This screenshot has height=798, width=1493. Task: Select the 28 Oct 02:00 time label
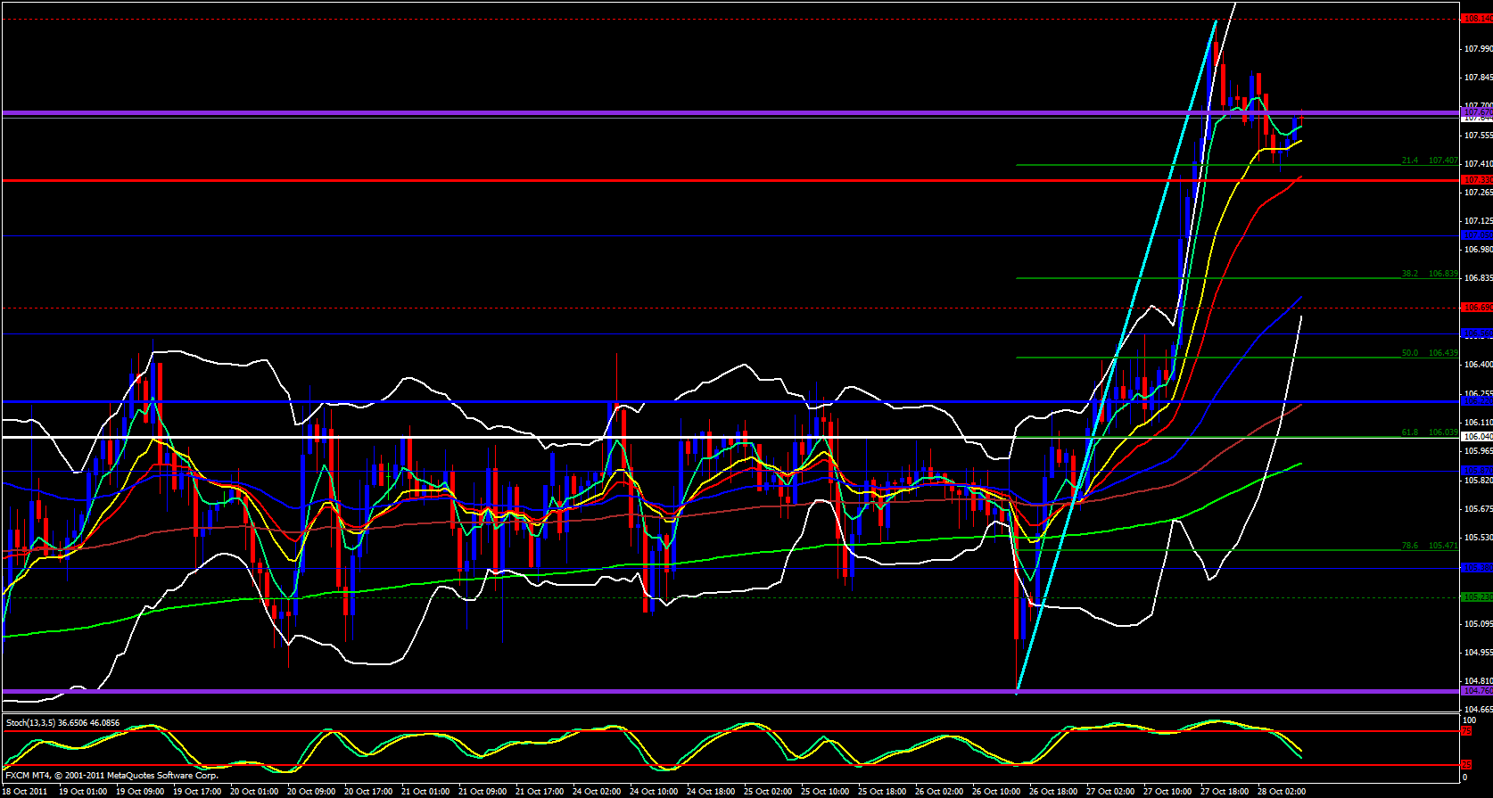point(1284,792)
